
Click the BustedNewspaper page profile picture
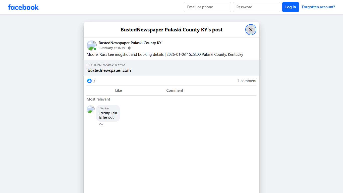pyautogui.click(x=91, y=45)
